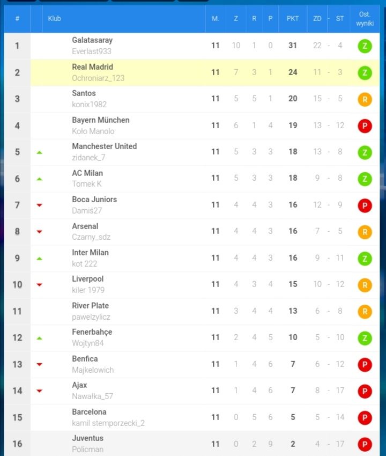This screenshot has height=456, width=386.
Task: Open manager profile pawelzylicz
Action: [91, 317]
